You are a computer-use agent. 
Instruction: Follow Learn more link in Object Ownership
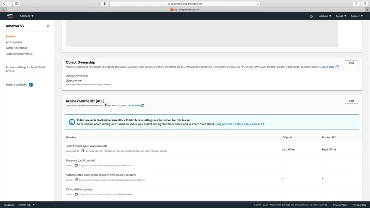pyautogui.click(x=328, y=67)
